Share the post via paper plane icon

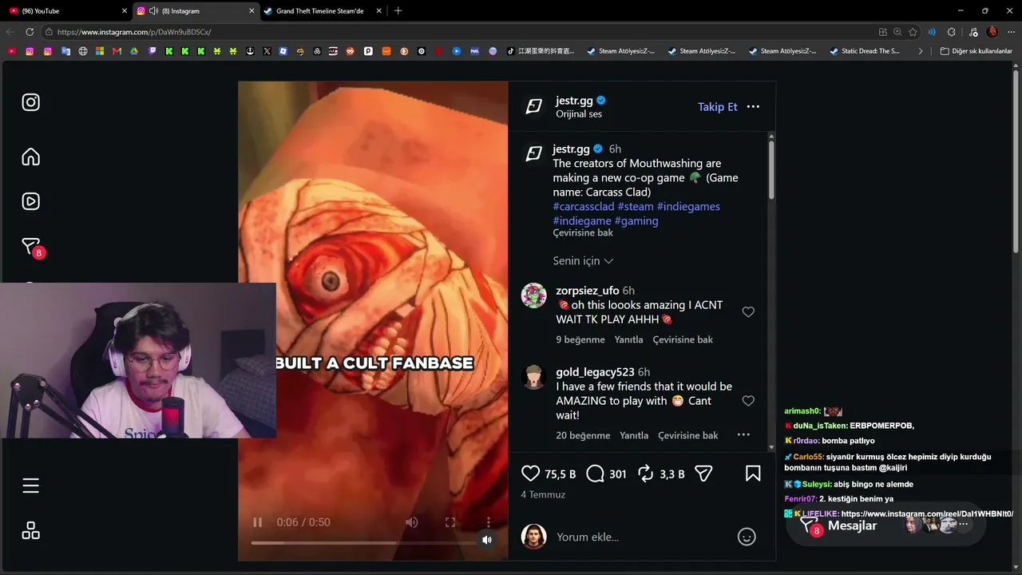pos(703,474)
